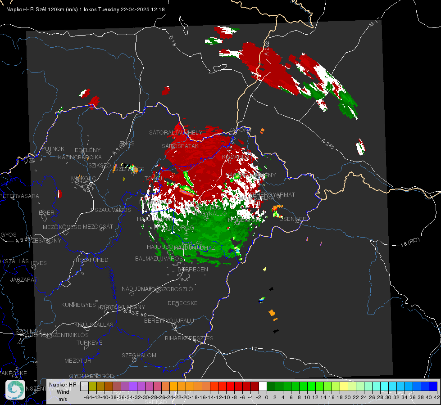Click the EDELÉNY town label
Image resolution: width=441 pixels, height=405 pixels.
point(87,150)
